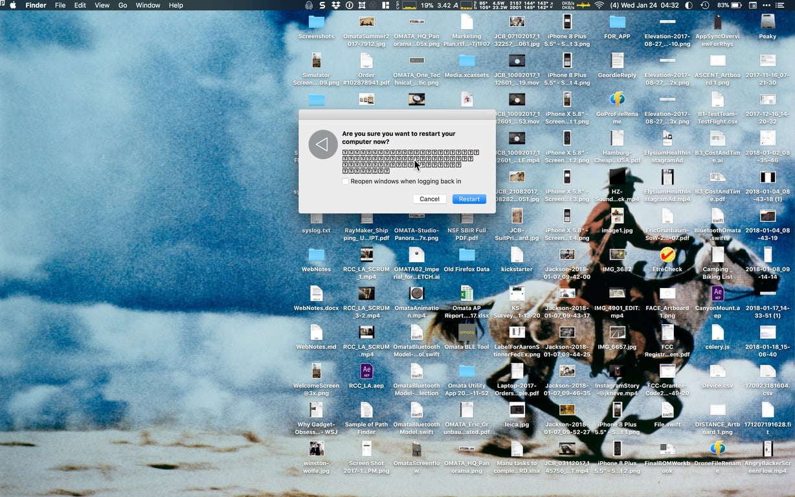
Task: Confirm restart with the Restart button
Action: pyautogui.click(x=469, y=199)
